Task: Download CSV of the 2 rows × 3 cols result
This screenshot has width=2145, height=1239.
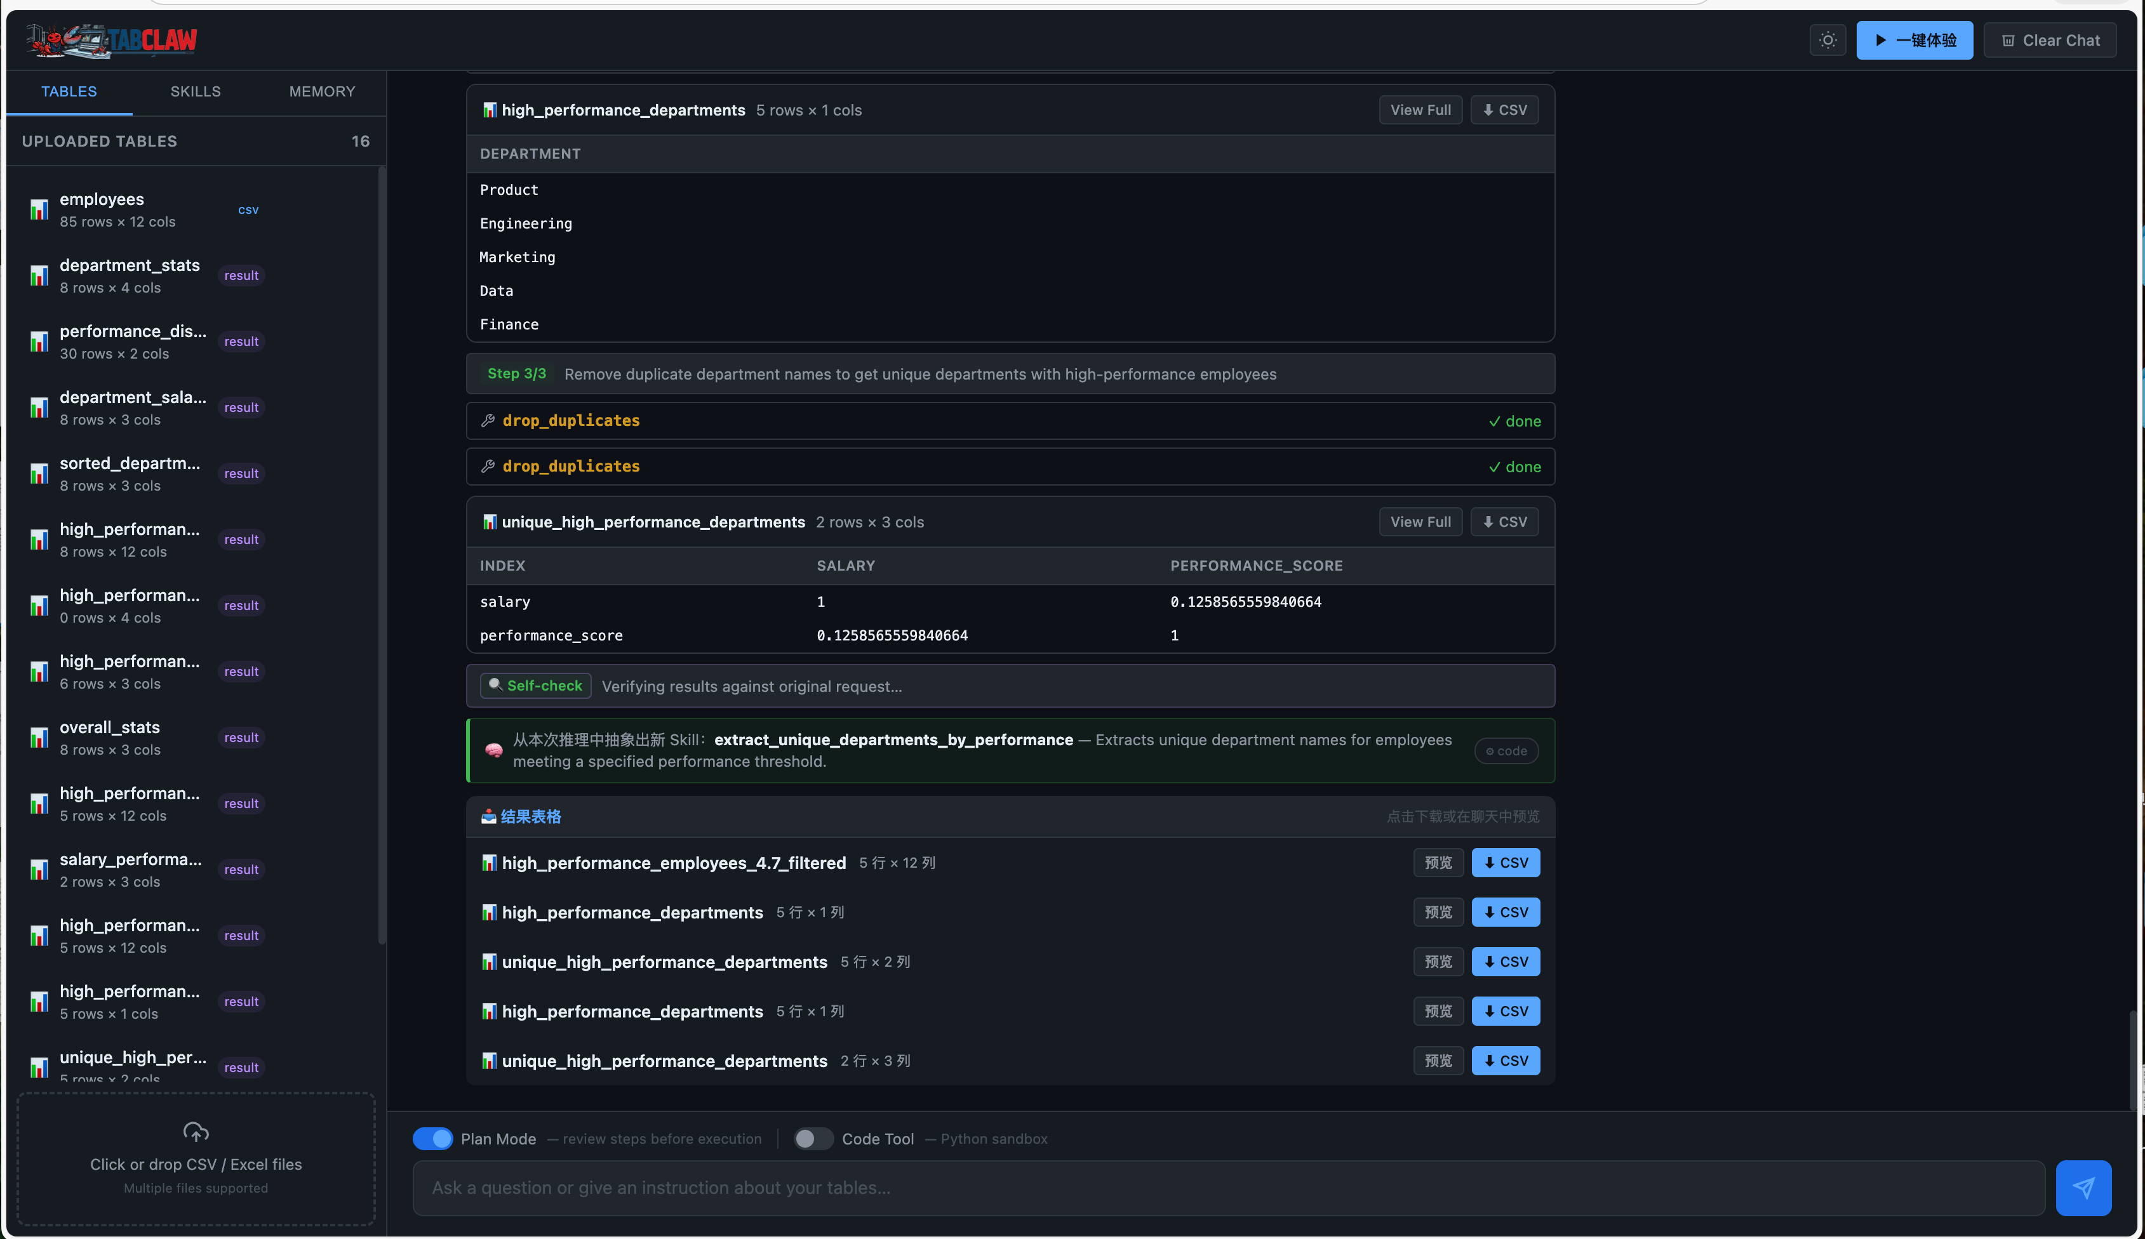Action: 1505,1061
